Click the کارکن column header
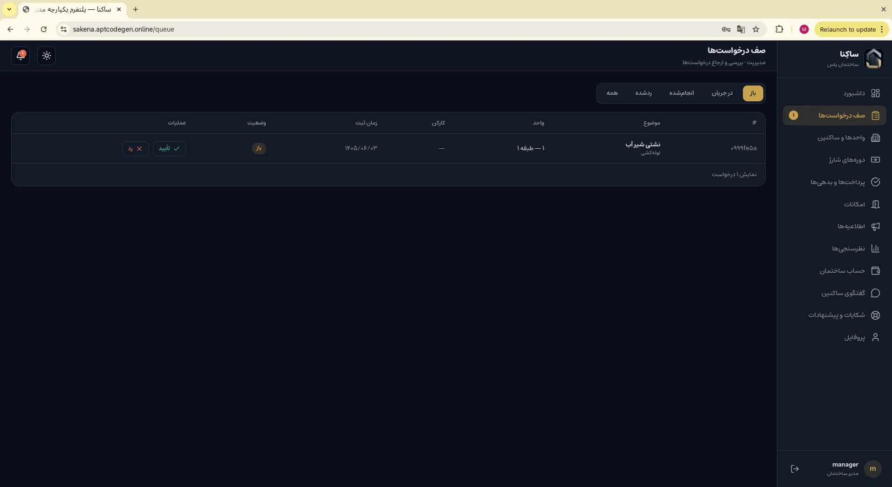Screen dimensions: 892x487 (x=438, y=123)
